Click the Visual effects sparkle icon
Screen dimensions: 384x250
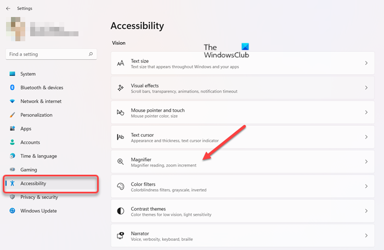pyautogui.click(x=121, y=88)
